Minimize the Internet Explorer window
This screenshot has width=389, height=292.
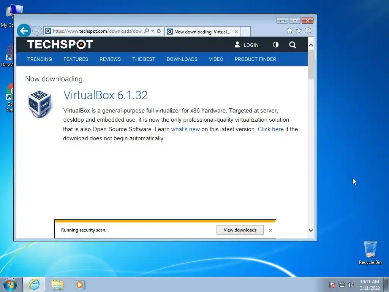click(x=282, y=21)
